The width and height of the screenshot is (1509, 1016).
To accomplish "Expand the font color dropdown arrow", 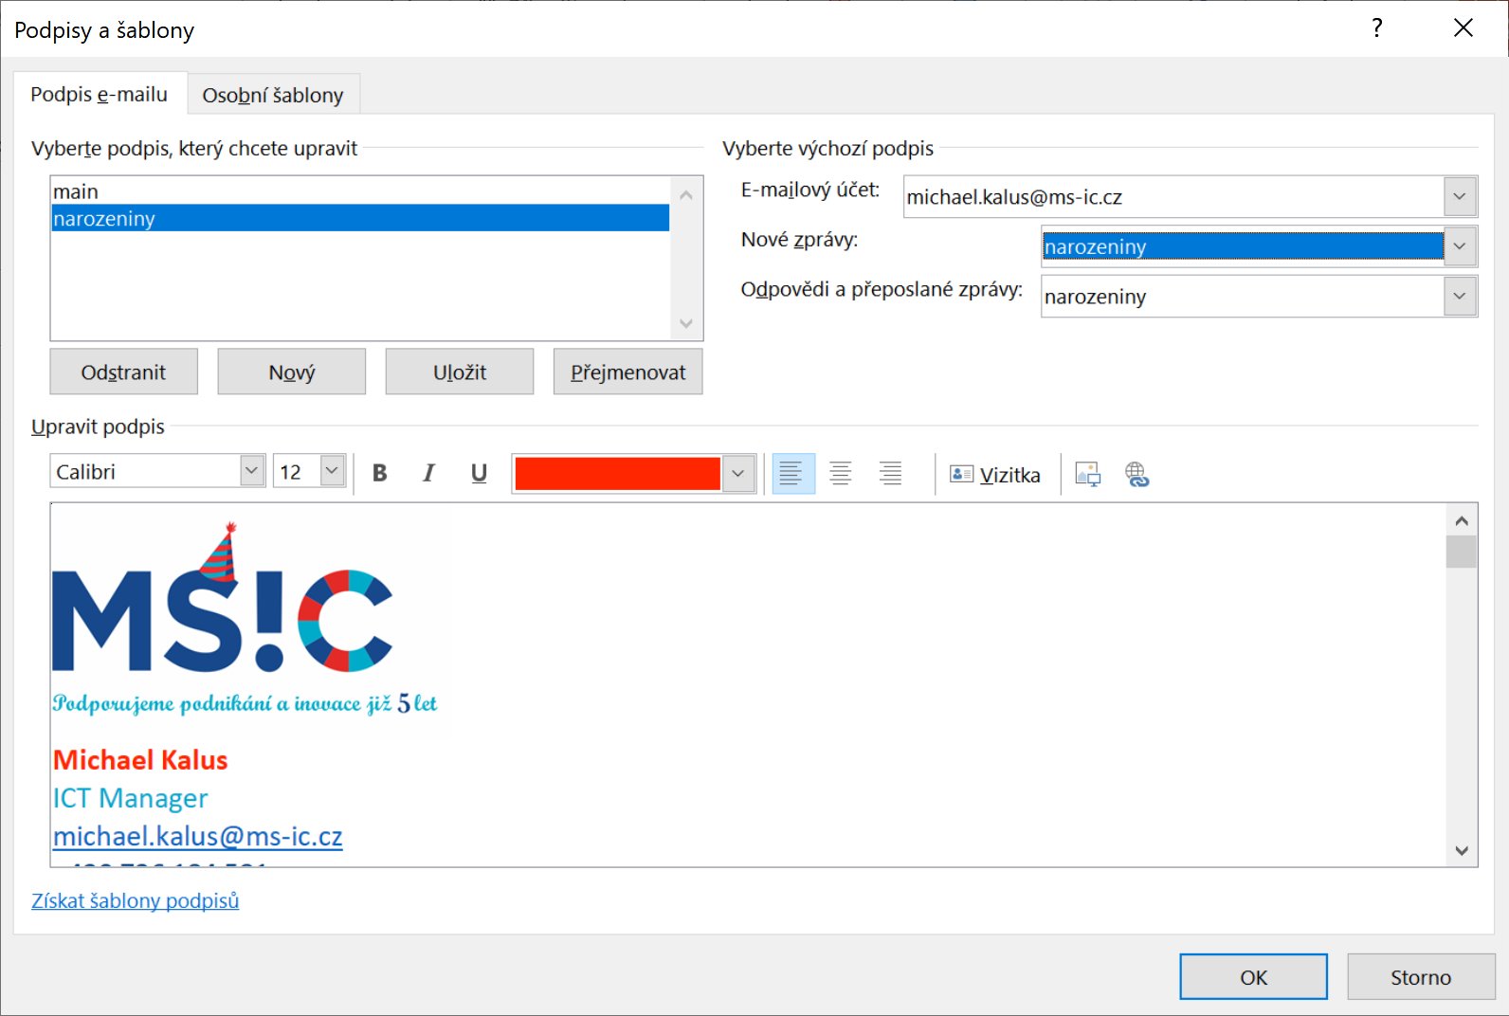I will [738, 474].
